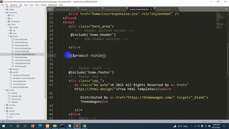Open why.blade.php in the sidebar
Image resolution: width=229 pixels, height=129 pixels.
(20, 66)
